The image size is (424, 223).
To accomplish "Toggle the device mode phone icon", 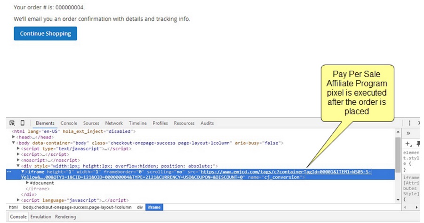I will tap(23, 123).
